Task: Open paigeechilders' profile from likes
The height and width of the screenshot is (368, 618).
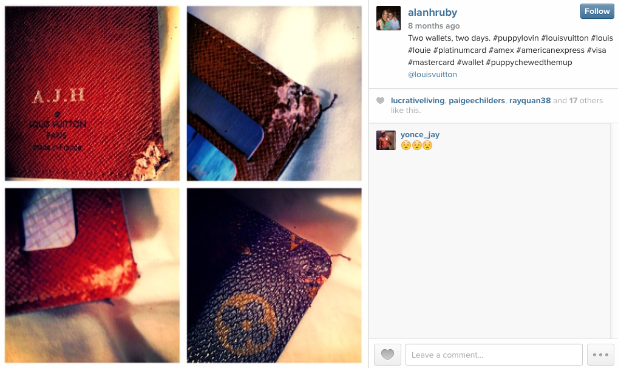Action: 477,101
